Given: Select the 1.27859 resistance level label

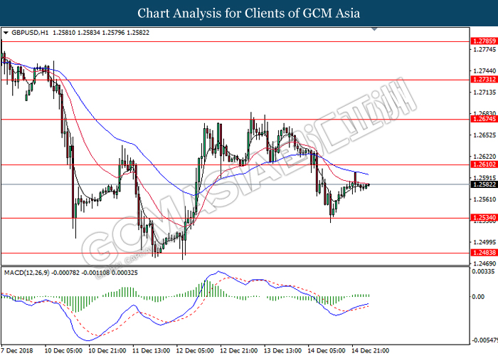Looking at the screenshot, I should (484, 41).
